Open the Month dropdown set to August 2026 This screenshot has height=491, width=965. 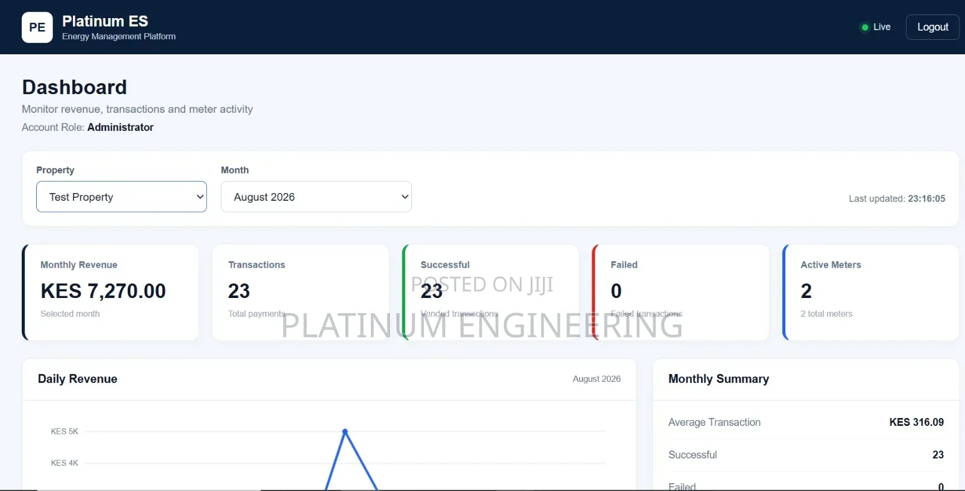pos(316,197)
